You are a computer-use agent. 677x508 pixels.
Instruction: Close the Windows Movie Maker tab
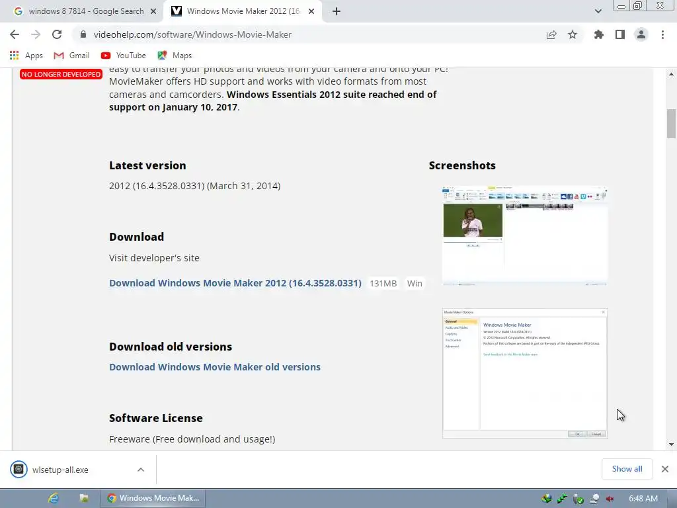pos(311,11)
